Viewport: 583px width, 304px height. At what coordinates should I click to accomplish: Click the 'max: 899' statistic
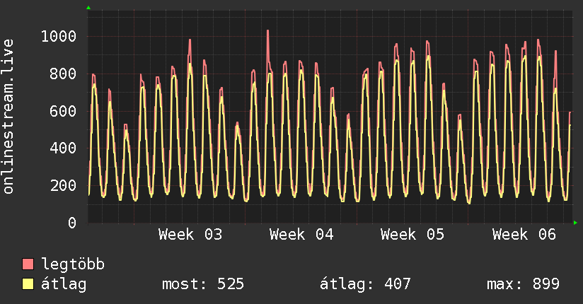(523, 284)
